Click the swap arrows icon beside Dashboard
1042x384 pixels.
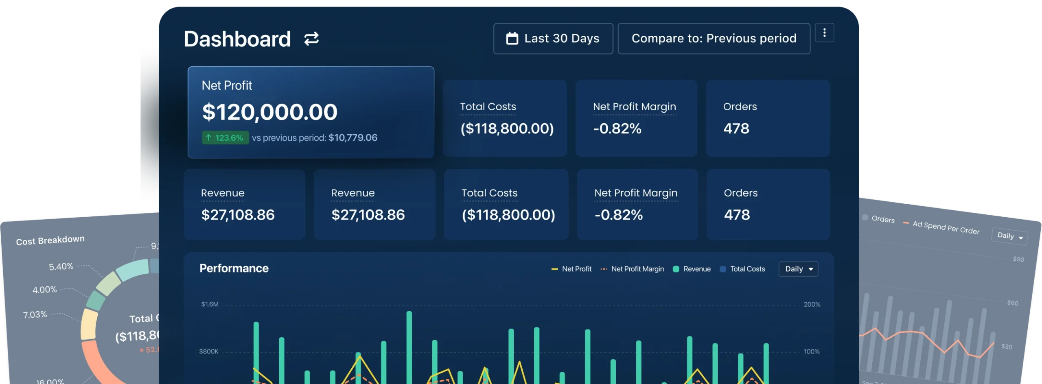click(311, 39)
